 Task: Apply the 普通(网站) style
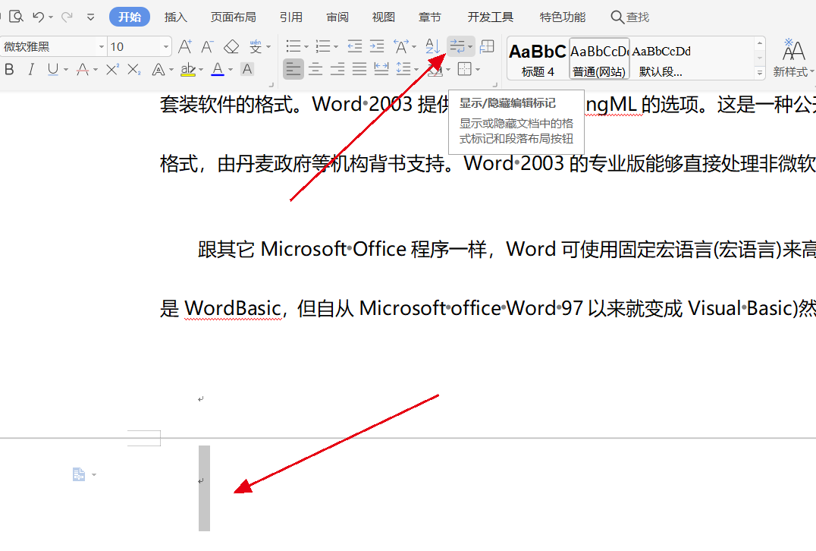(x=599, y=59)
